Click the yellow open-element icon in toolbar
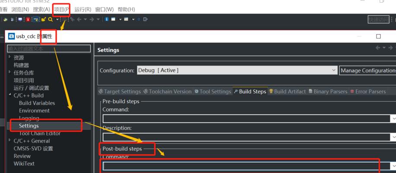 pos(44,19)
